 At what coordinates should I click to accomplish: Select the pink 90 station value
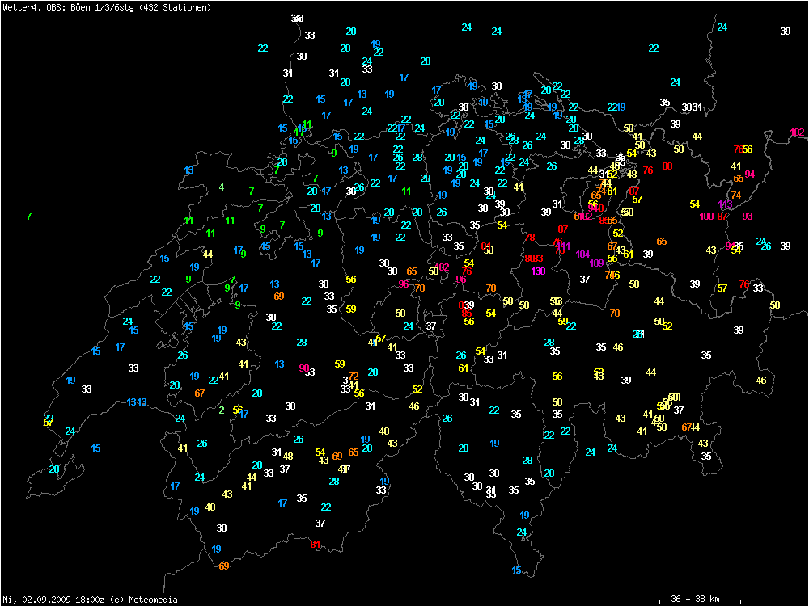pos(304,368)
